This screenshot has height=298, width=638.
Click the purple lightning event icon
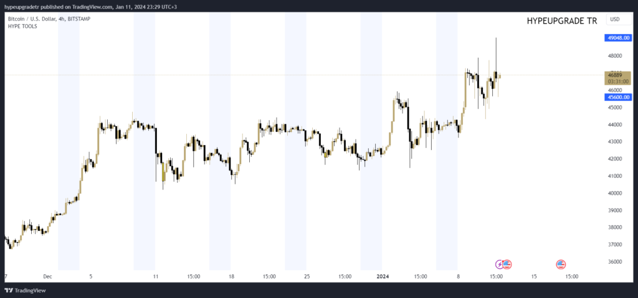500,264
